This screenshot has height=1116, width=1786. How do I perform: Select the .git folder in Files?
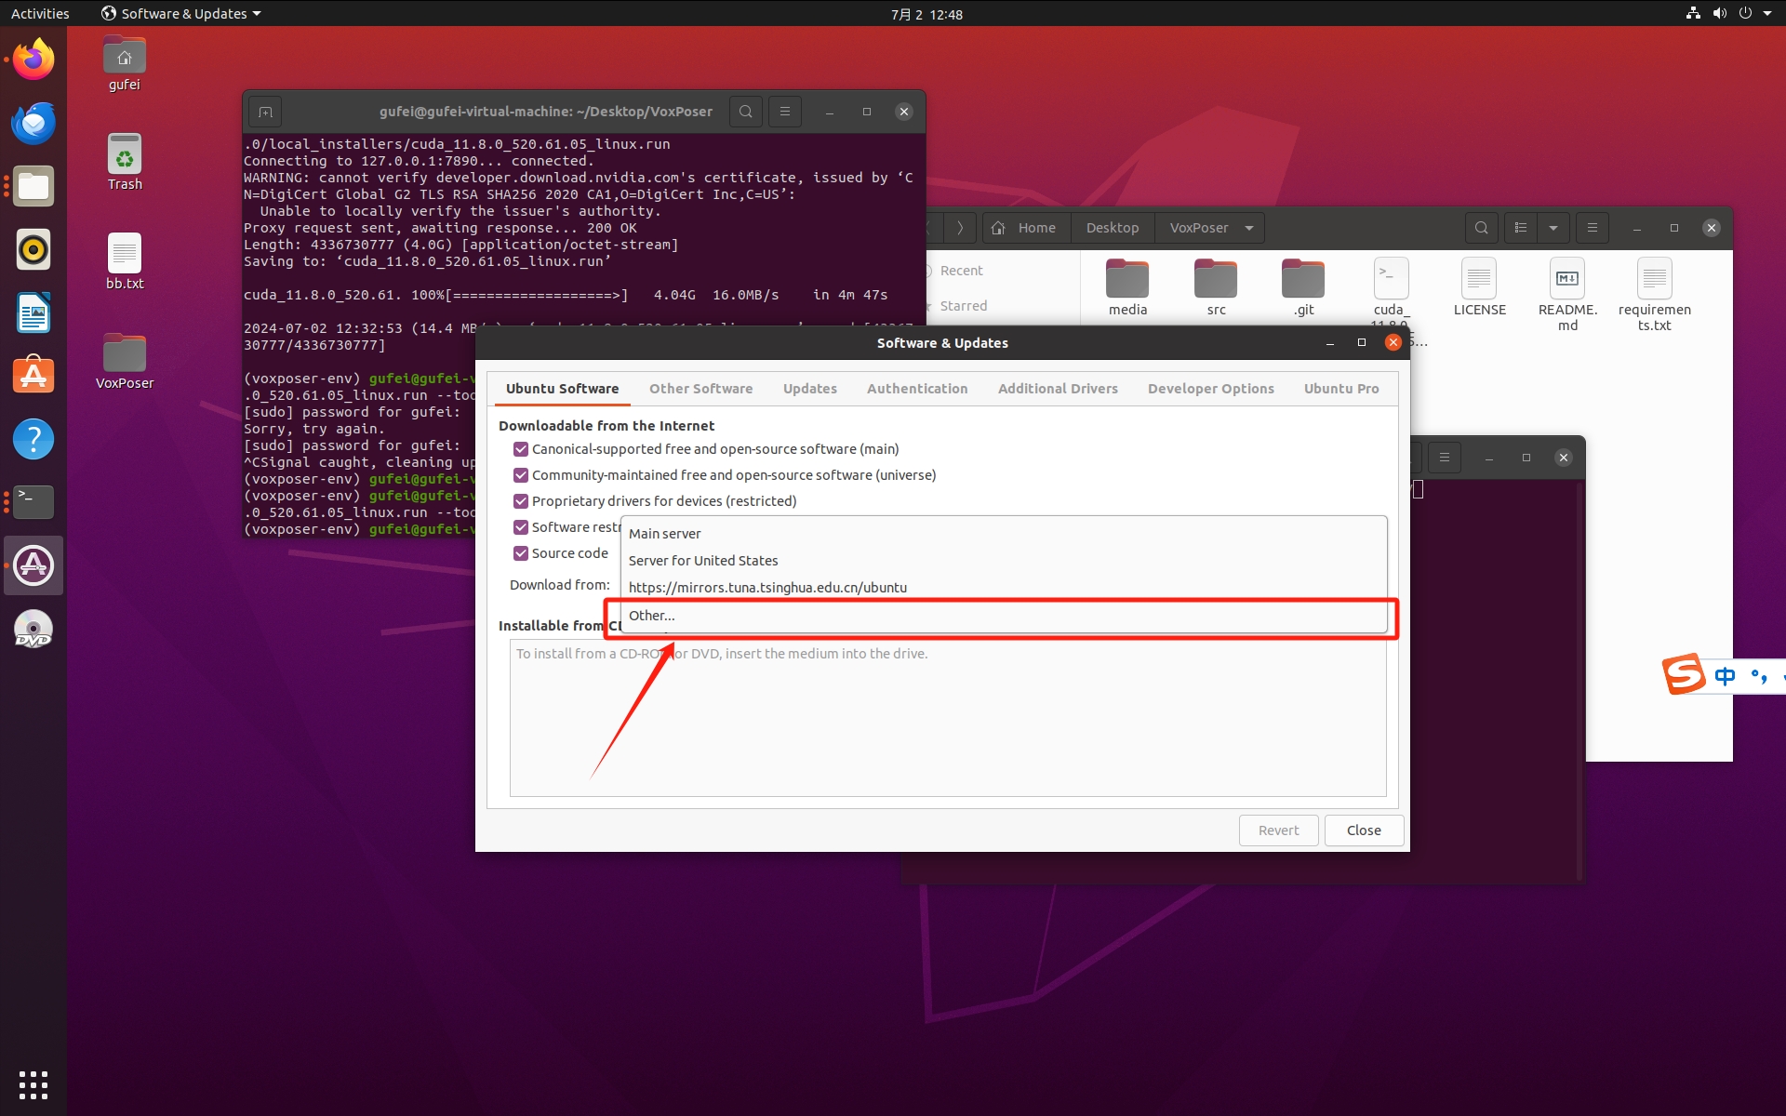1303,287
